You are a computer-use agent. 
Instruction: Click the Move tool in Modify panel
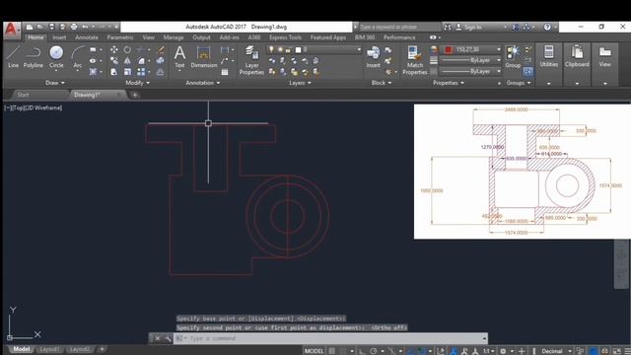[x=114, y=49]
